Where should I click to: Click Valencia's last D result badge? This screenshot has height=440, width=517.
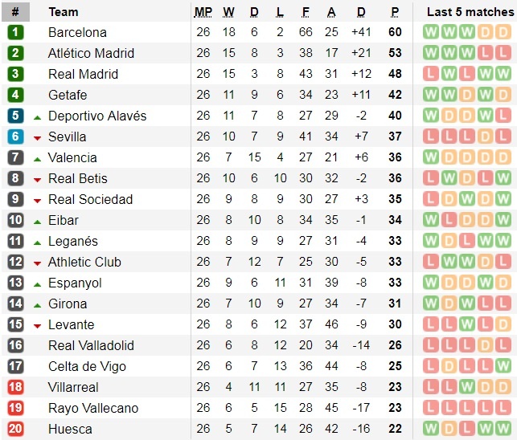point(505,157)
